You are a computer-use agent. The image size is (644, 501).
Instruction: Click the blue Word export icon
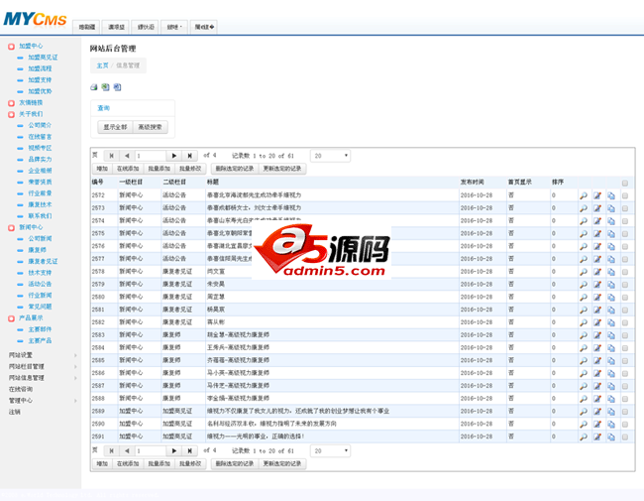point(117,87)
